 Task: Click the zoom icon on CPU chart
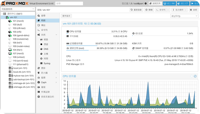195,76
